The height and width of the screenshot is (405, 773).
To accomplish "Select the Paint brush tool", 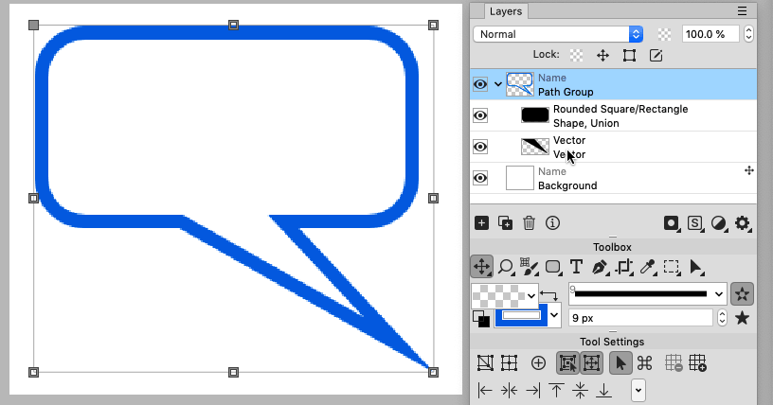I will click(x=529, y=267).
